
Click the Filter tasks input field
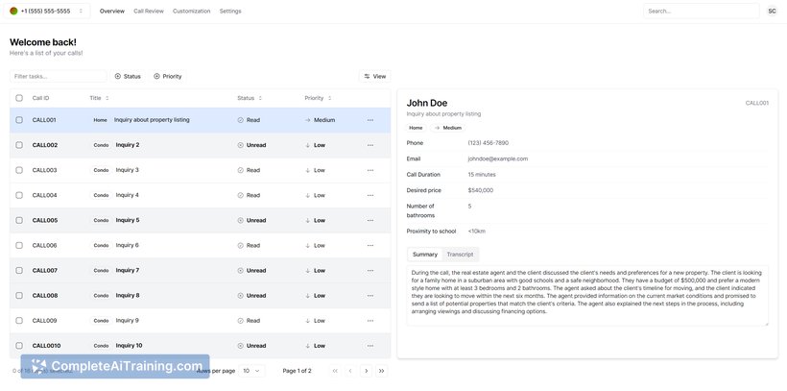tap(59, 77)
